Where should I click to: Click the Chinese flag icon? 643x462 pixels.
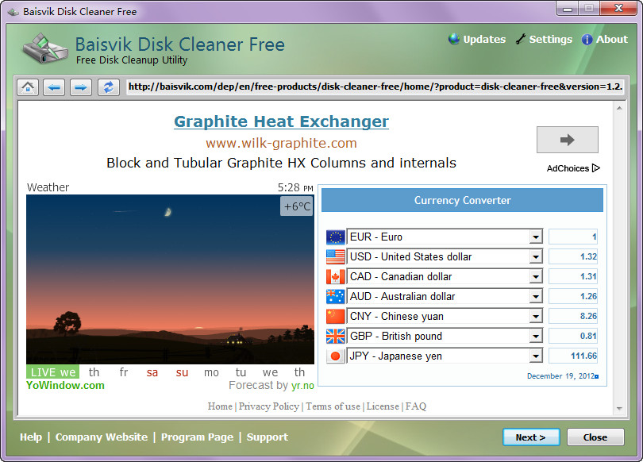pyautogui.click(x=336, y=316)
